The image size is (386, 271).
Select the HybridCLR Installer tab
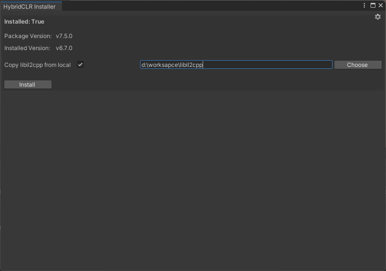[31, 6]
